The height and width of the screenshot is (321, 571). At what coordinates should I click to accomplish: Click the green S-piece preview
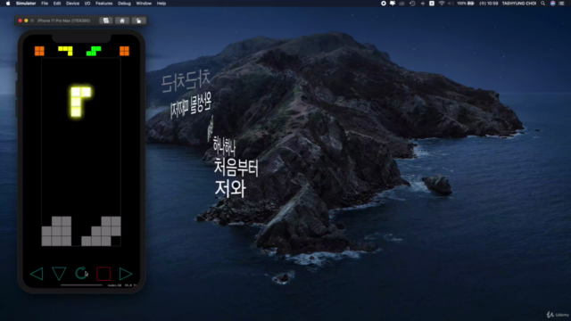pyautogui.click(x=94, y=51)
